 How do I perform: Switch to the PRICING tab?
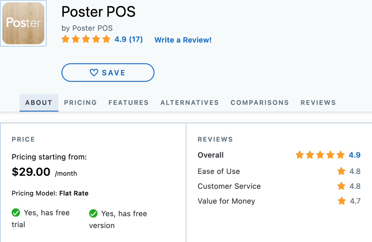80,102
